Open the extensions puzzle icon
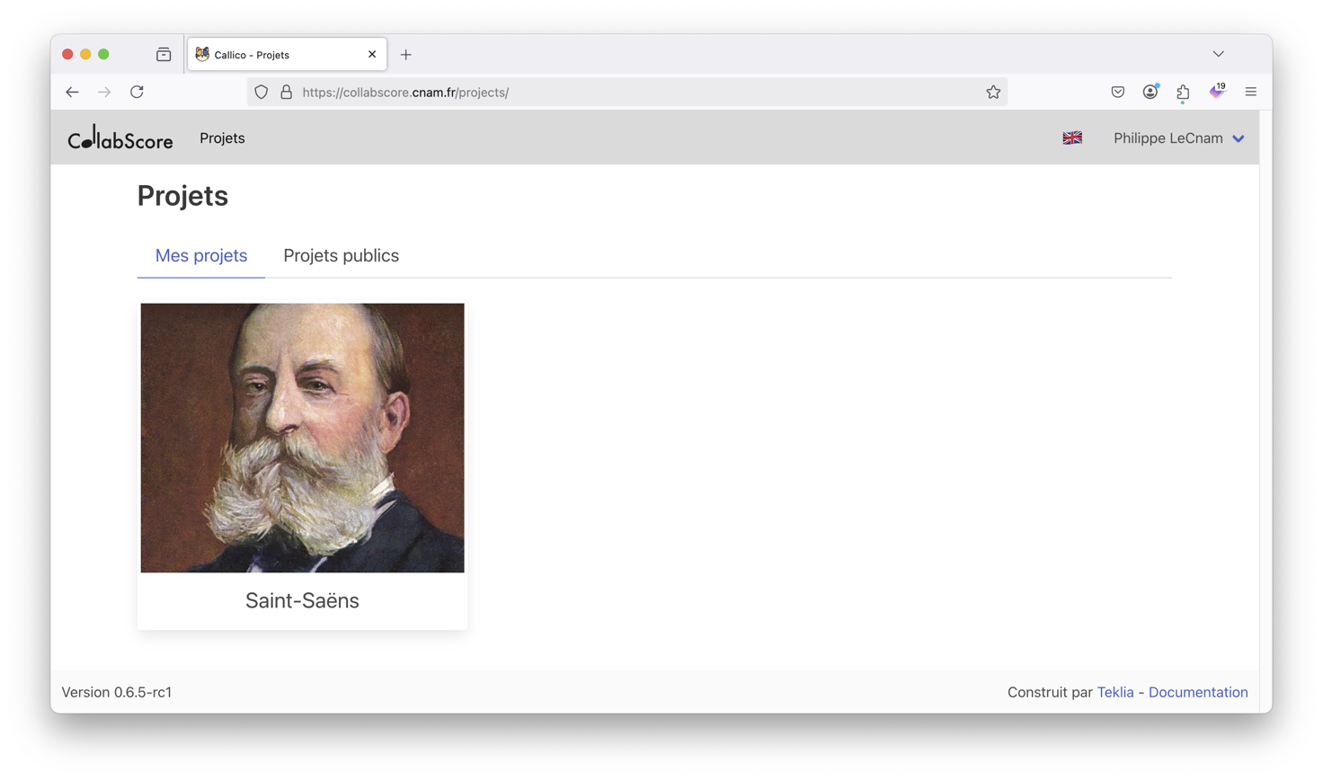This screenshot has width=1323, height=780. click(1183, 92)
